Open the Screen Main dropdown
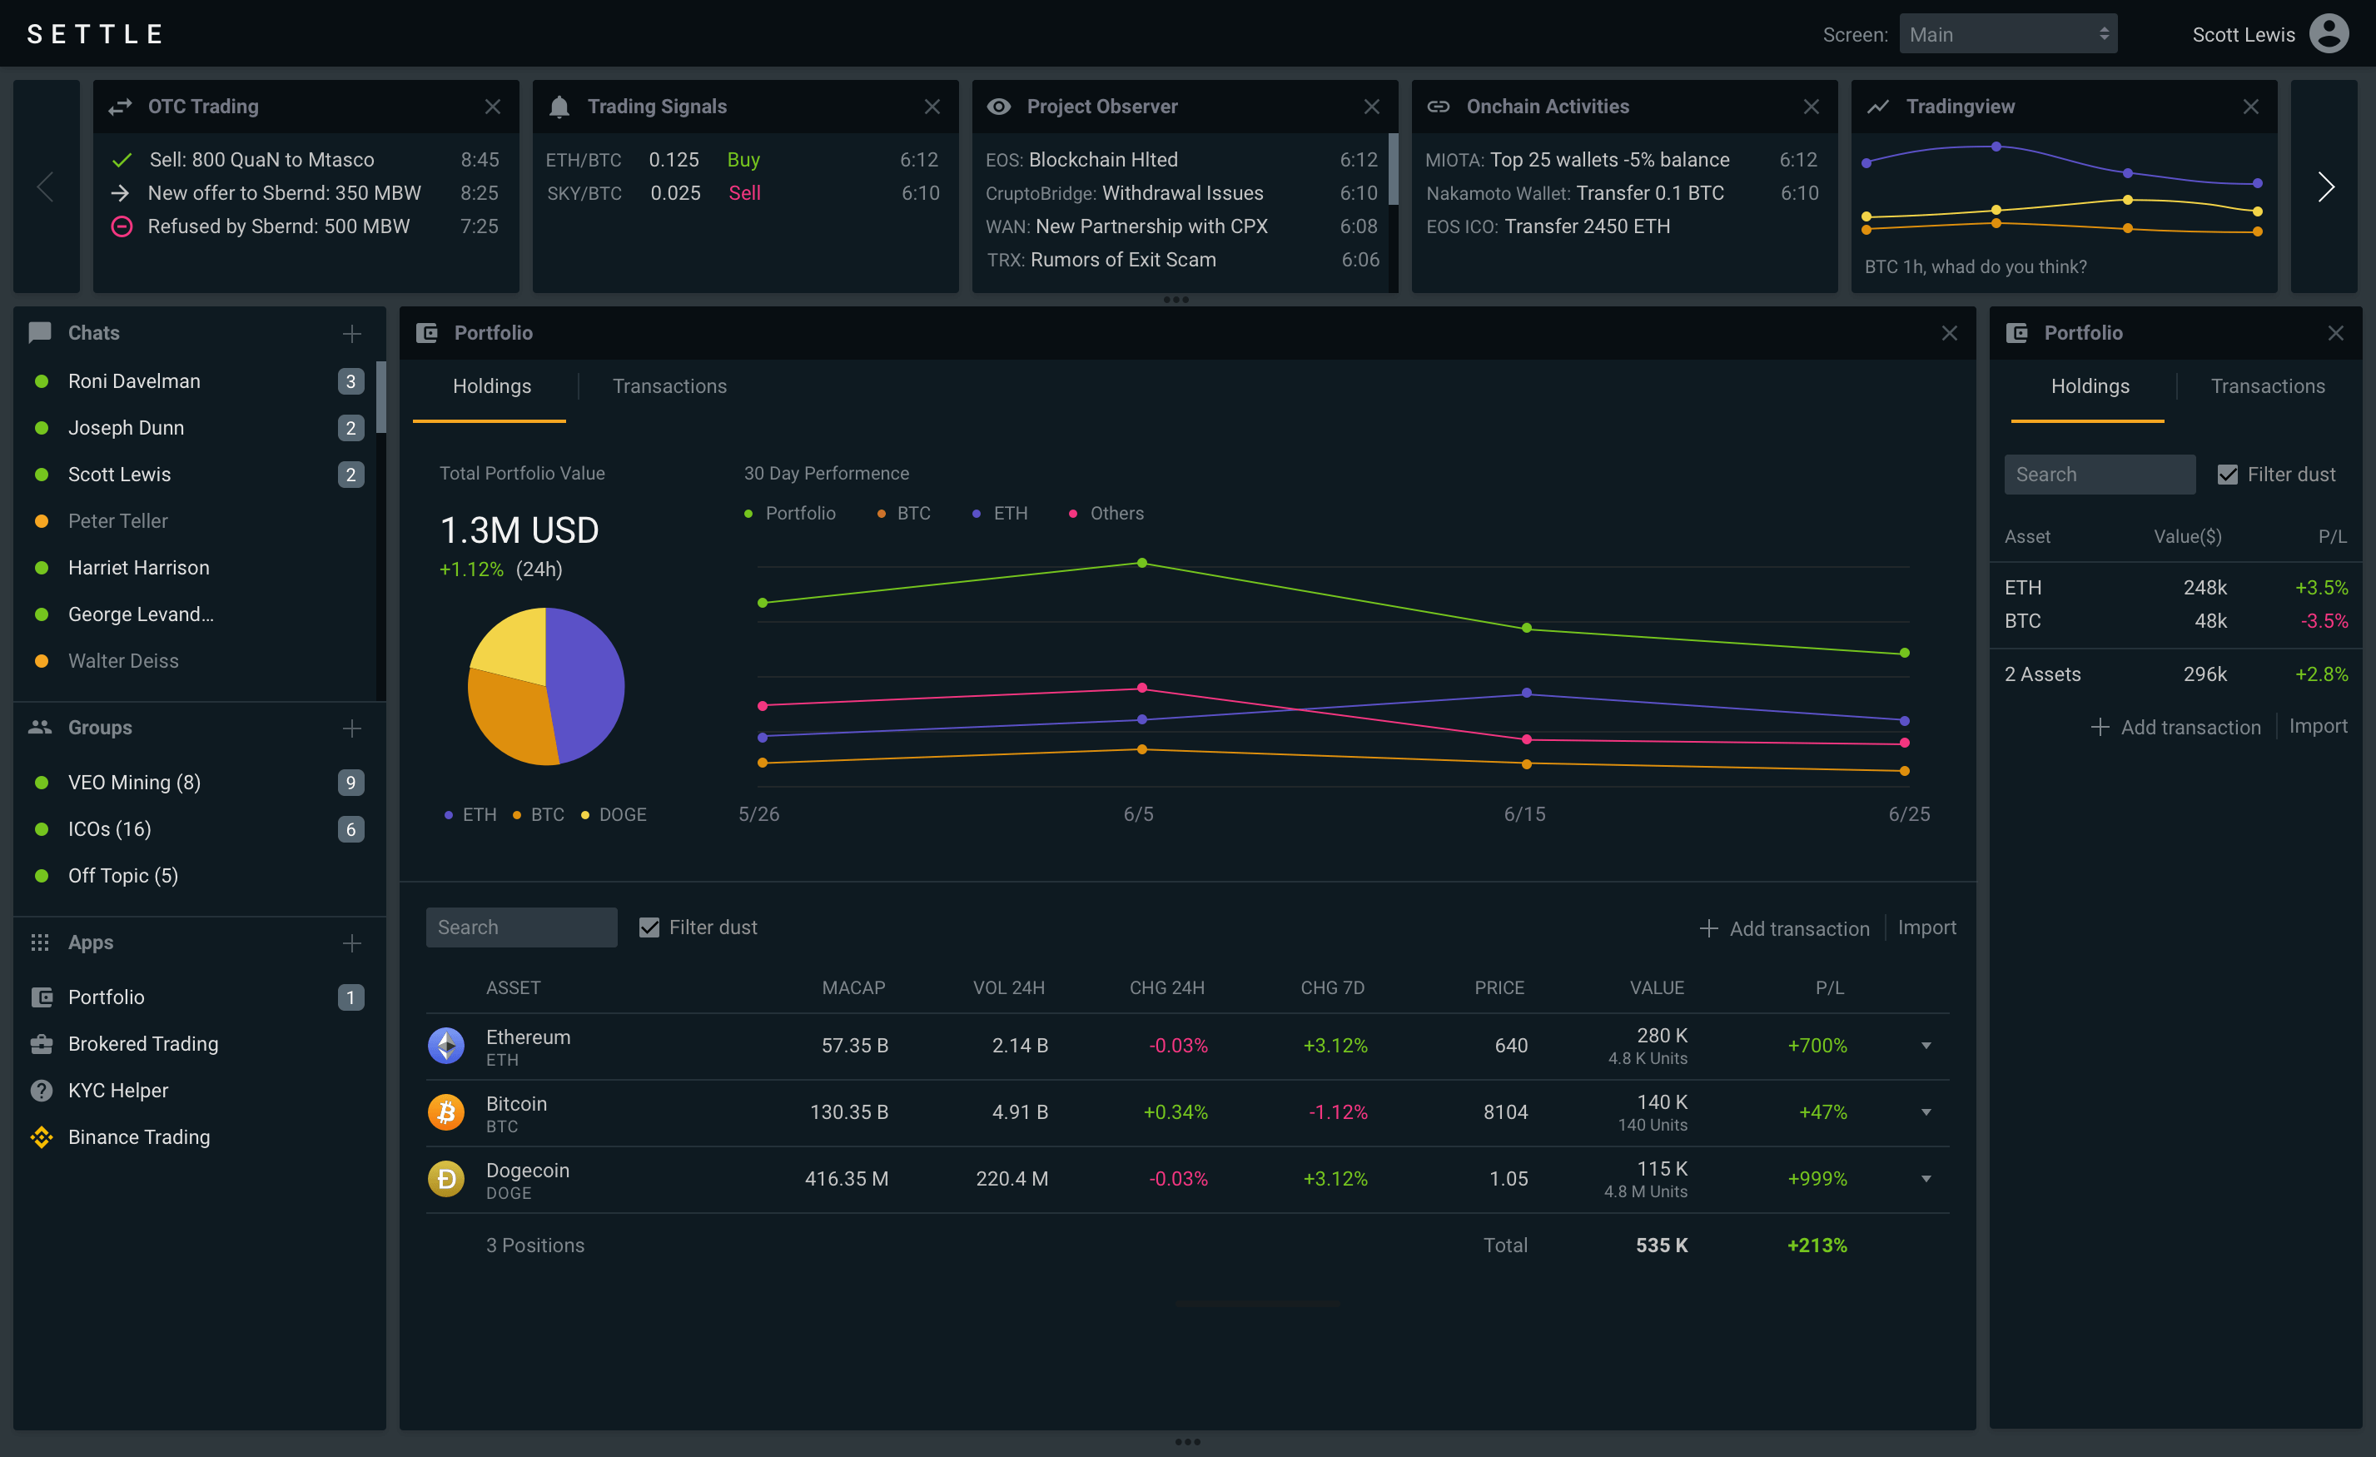 2008,35
